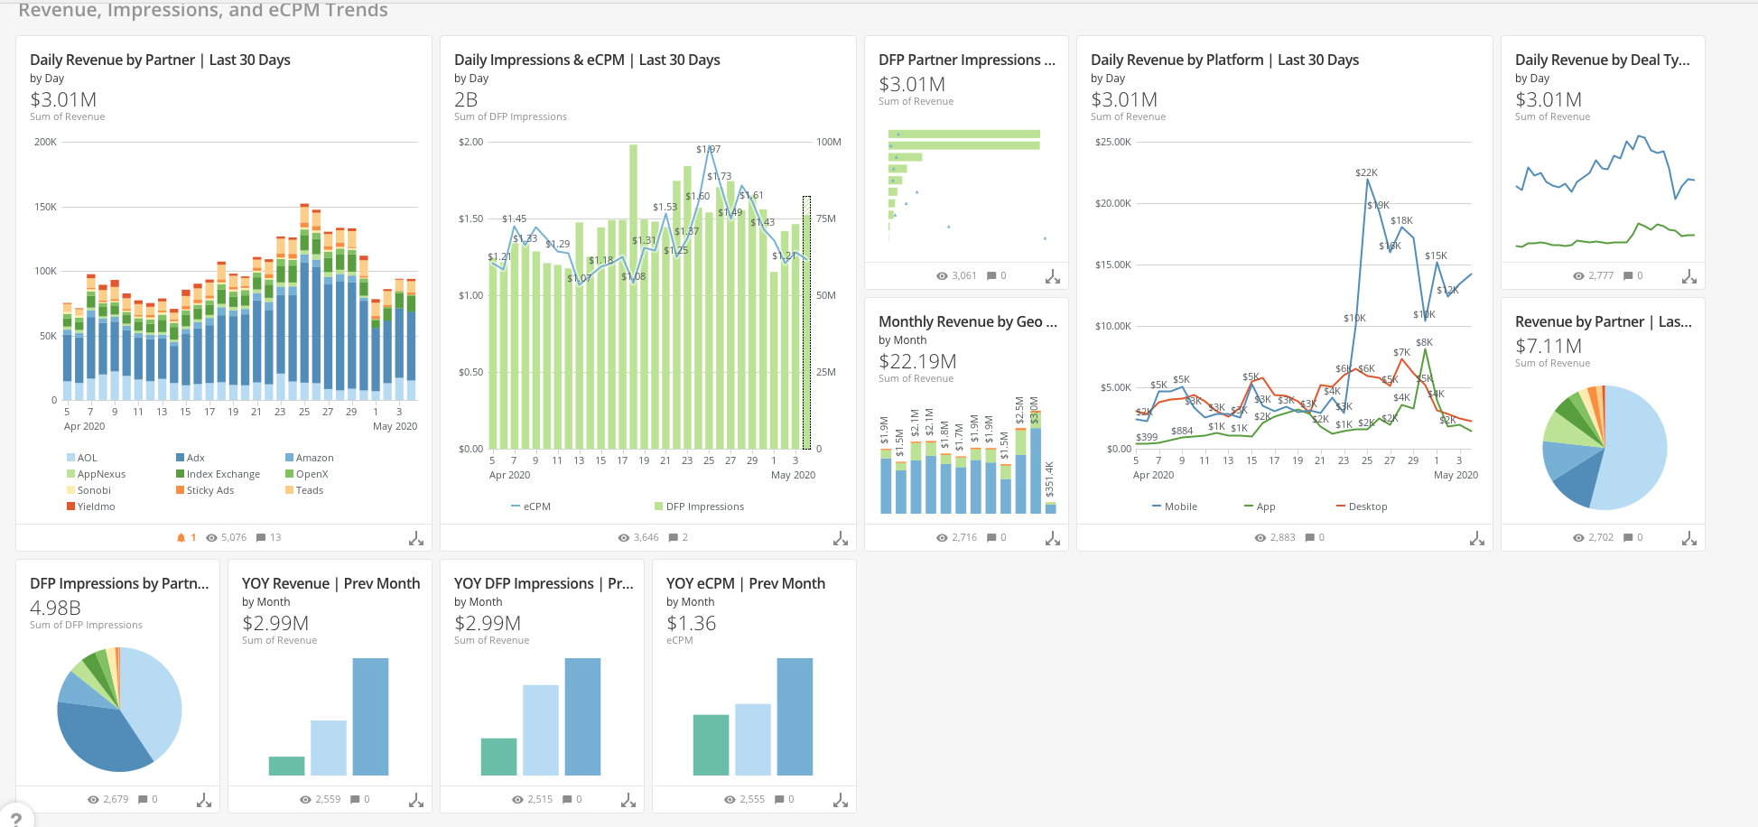Click drill path icon on YOY eCPM card
This screenshot has width=1758, height=827.
[840, 801]
